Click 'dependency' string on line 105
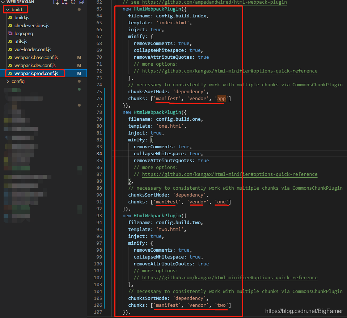Screen dimensions: 347x318 [190, 298]
